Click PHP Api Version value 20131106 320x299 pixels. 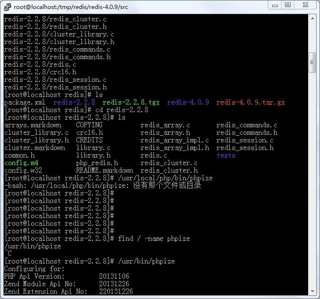[114, 276]
